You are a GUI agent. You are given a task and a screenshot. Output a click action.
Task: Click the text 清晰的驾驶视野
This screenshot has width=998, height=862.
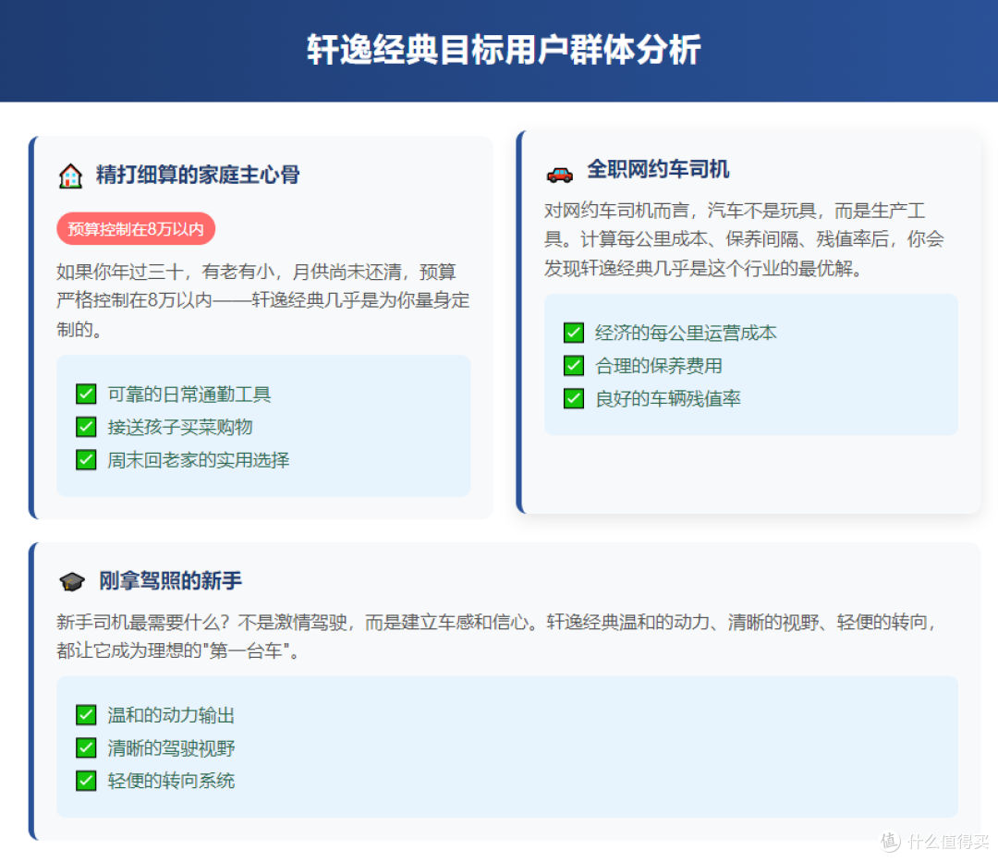[171, 748]
